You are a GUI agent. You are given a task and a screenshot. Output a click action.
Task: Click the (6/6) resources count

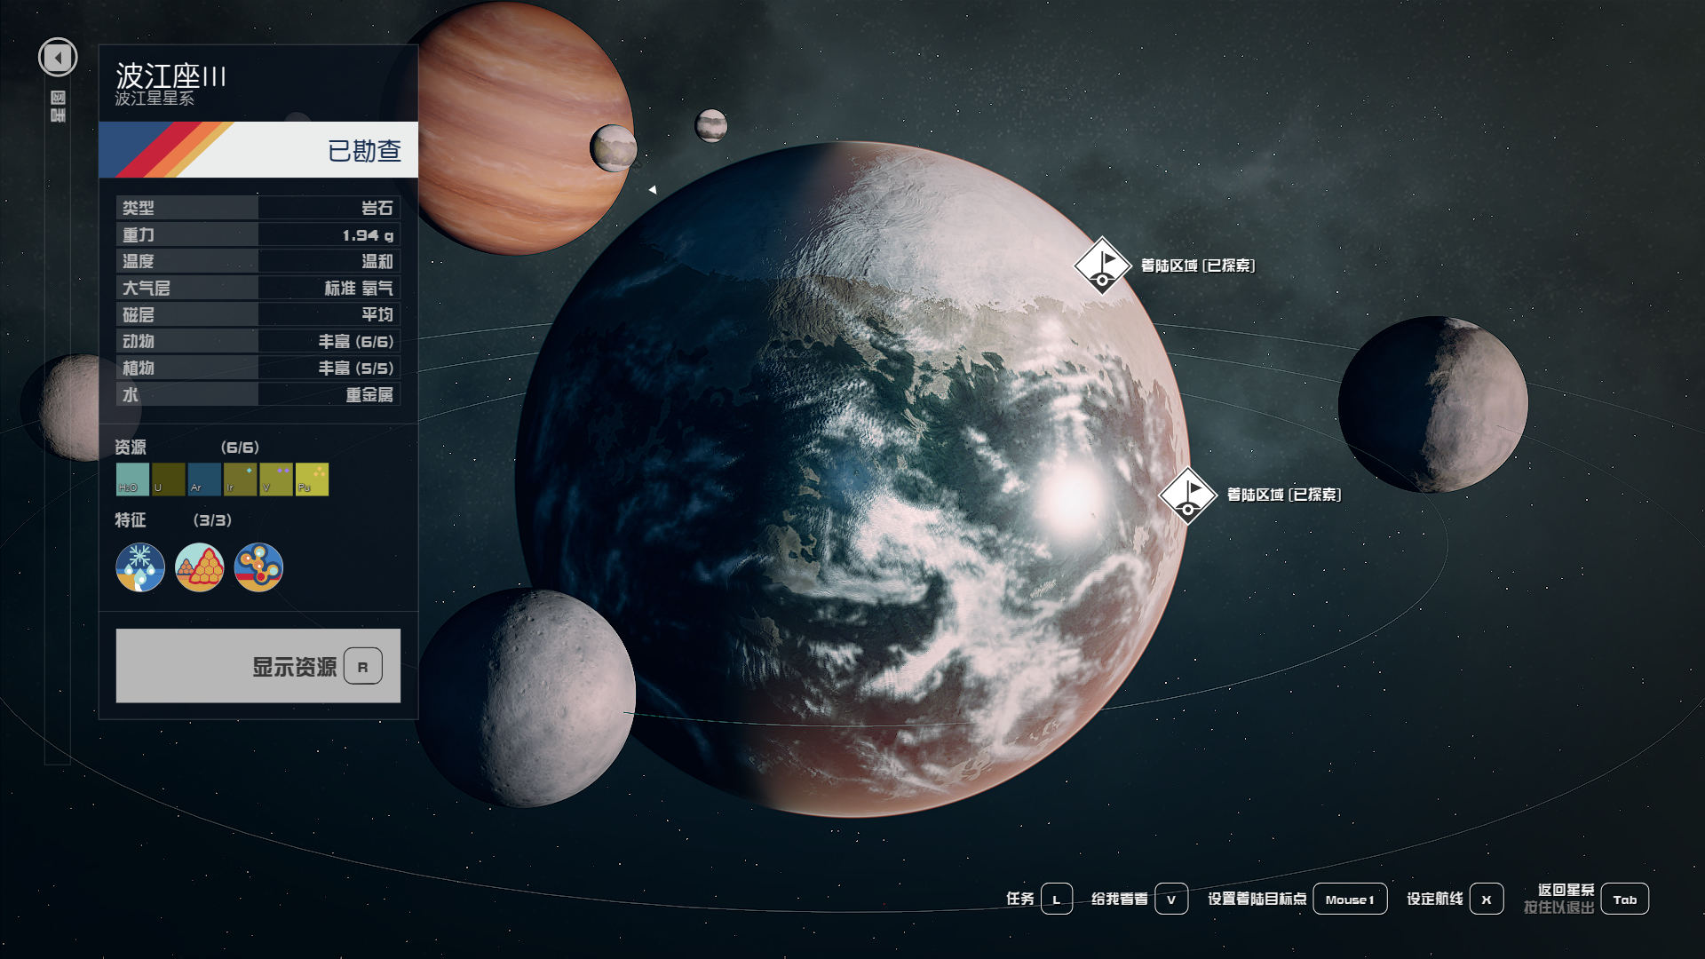[240, 448]
